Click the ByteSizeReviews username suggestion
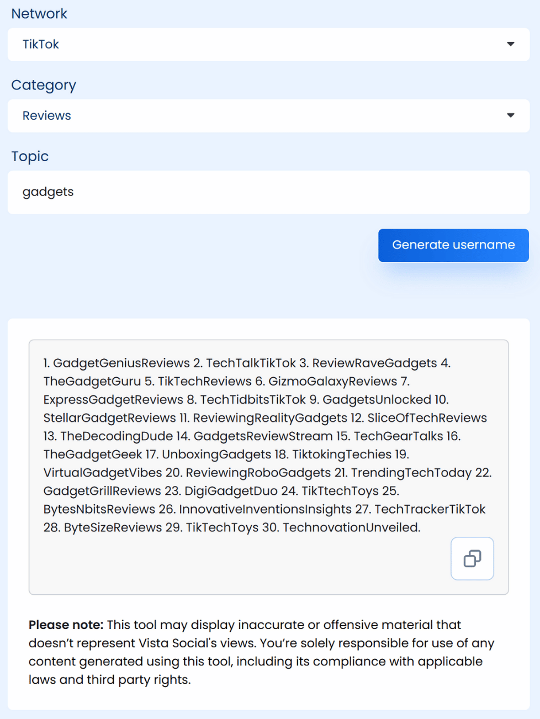Image resolution: width=540 pixels, height=719 pixels. [113, 527]
